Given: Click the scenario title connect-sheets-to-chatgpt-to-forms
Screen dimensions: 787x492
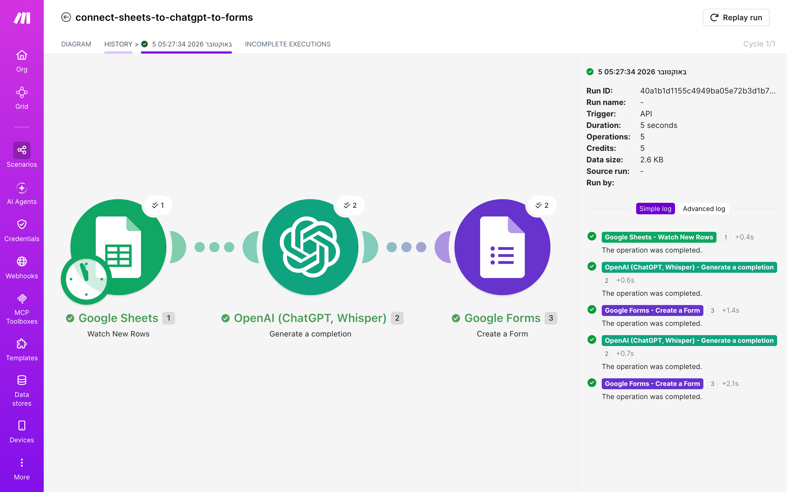Looking at the screenshot, I should coord(164,17).
